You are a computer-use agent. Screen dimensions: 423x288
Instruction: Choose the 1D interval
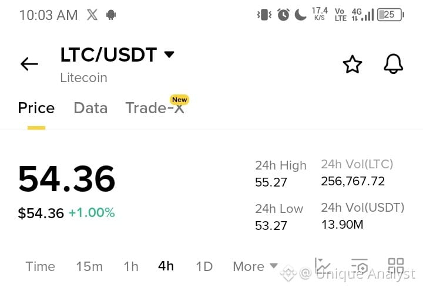204,266
